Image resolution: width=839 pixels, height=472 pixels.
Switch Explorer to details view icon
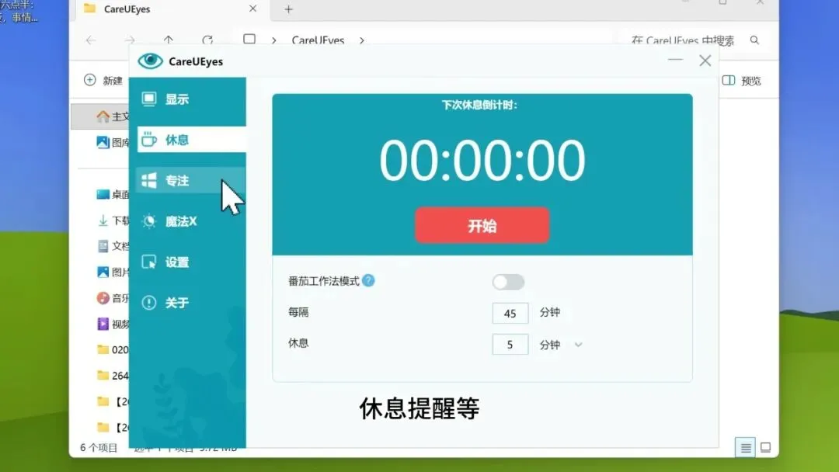click(x=745, y=448)
